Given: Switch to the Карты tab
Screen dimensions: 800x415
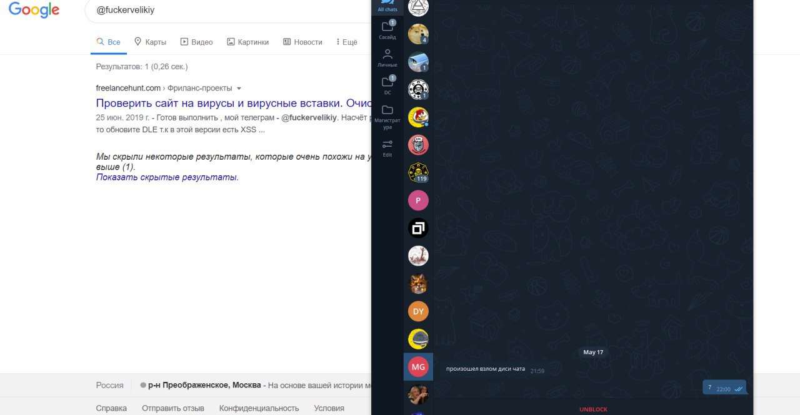Looking at the screenshot, I should [x=150, y=42].
